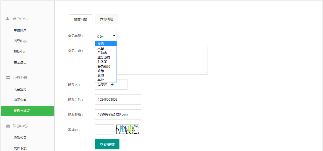Click the 账户中心 user icon
This screenshot has height=151, width=323.
(x=8, y=19)
